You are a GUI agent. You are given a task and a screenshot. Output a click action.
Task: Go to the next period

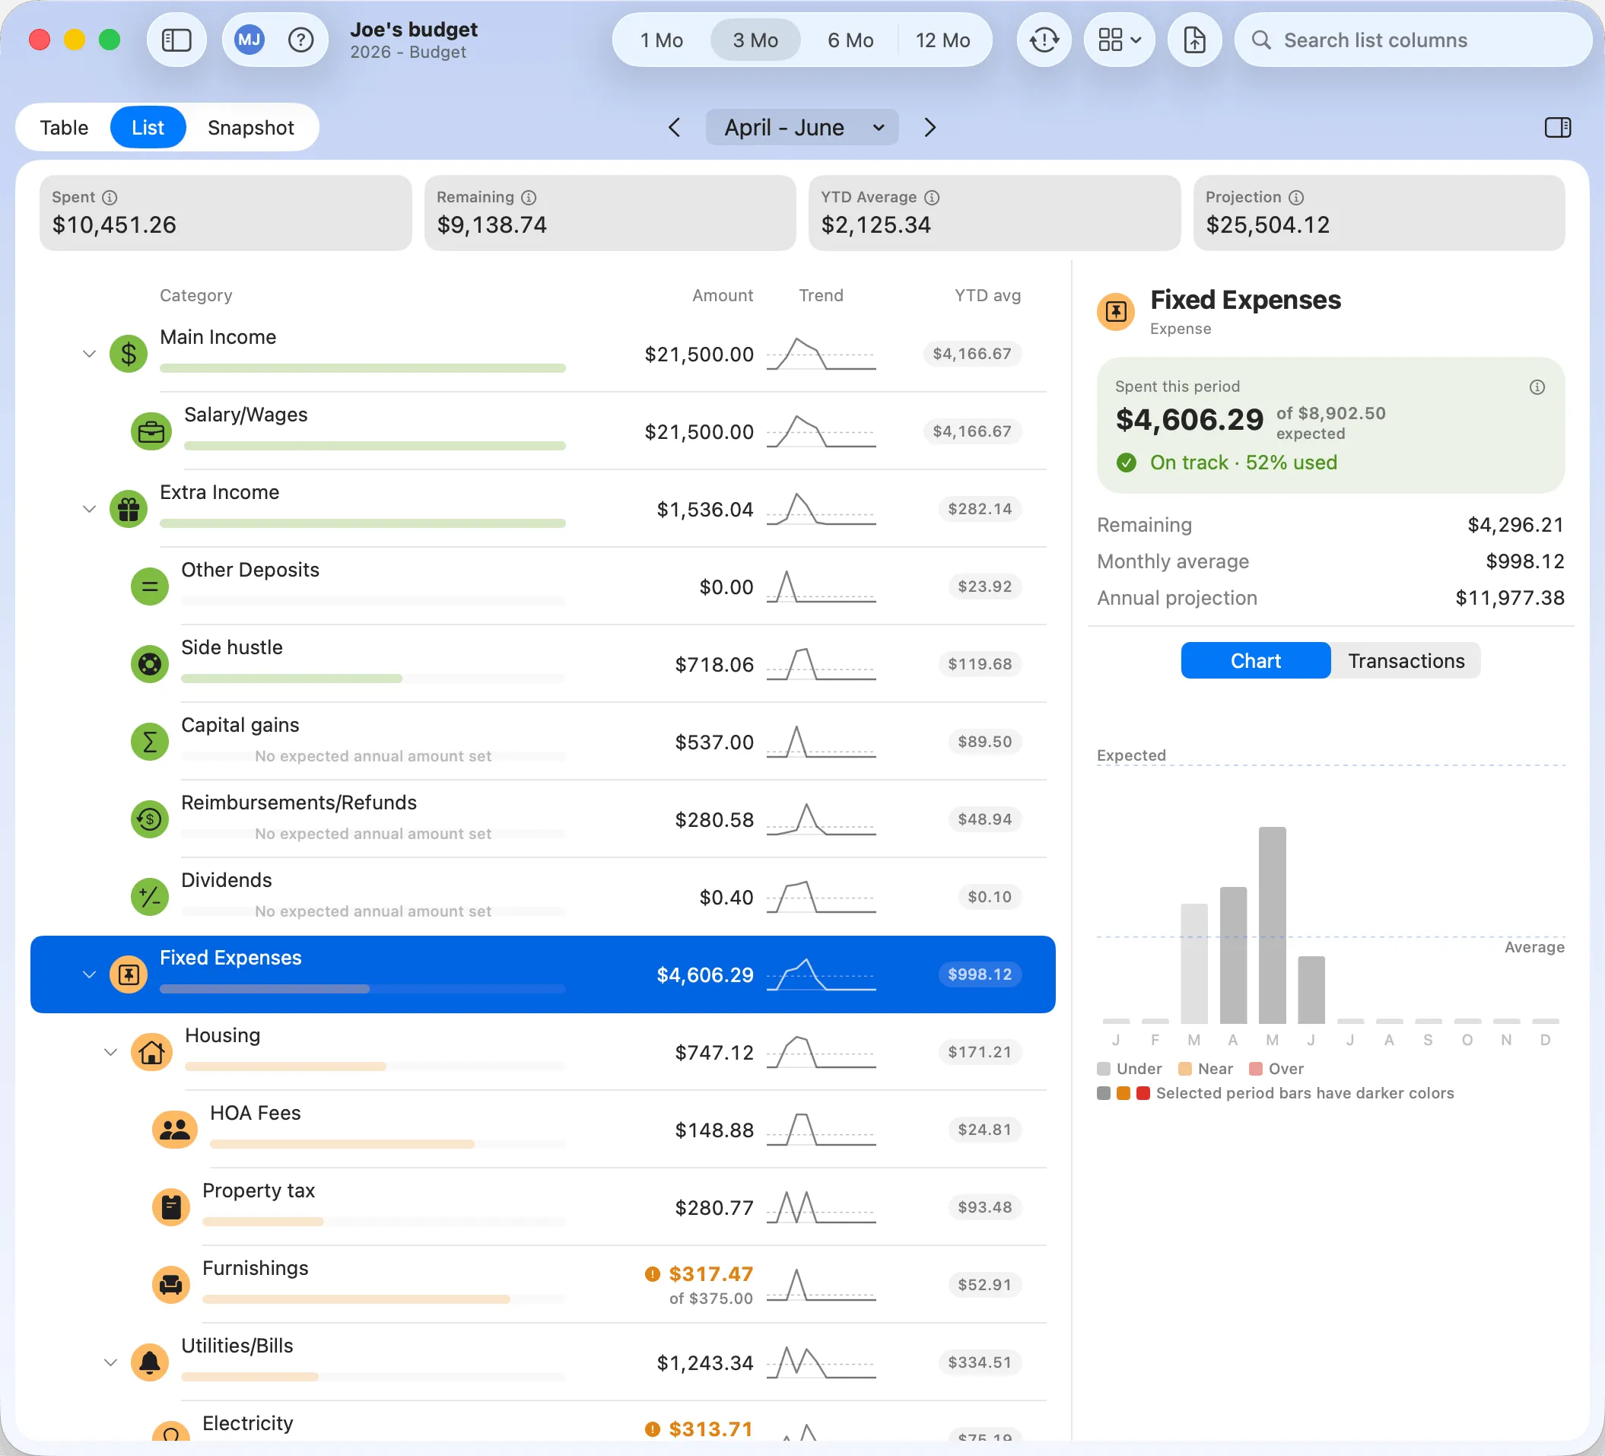[929, 127]
